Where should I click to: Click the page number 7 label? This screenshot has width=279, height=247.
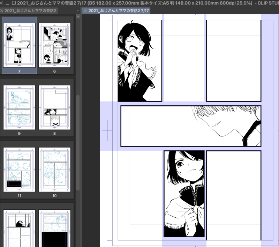(x=19, y=71)
